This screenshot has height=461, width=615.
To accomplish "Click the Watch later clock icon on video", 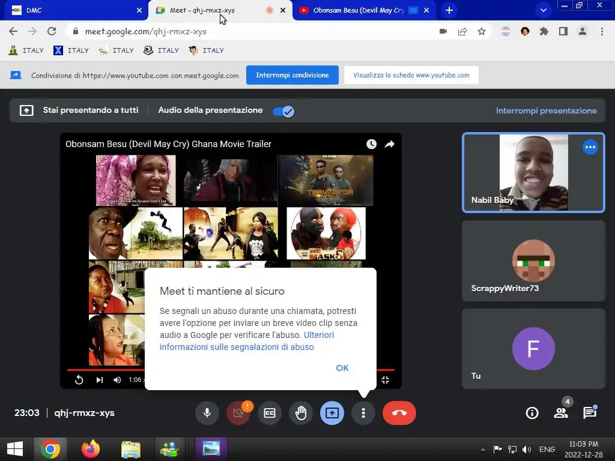I will (x=371, y=144).
